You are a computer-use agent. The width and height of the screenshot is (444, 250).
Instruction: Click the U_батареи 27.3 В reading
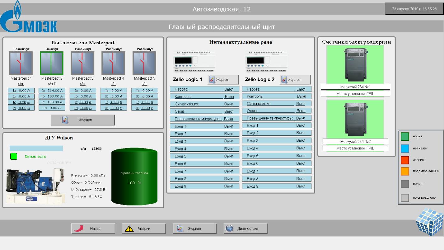(88, 190)
